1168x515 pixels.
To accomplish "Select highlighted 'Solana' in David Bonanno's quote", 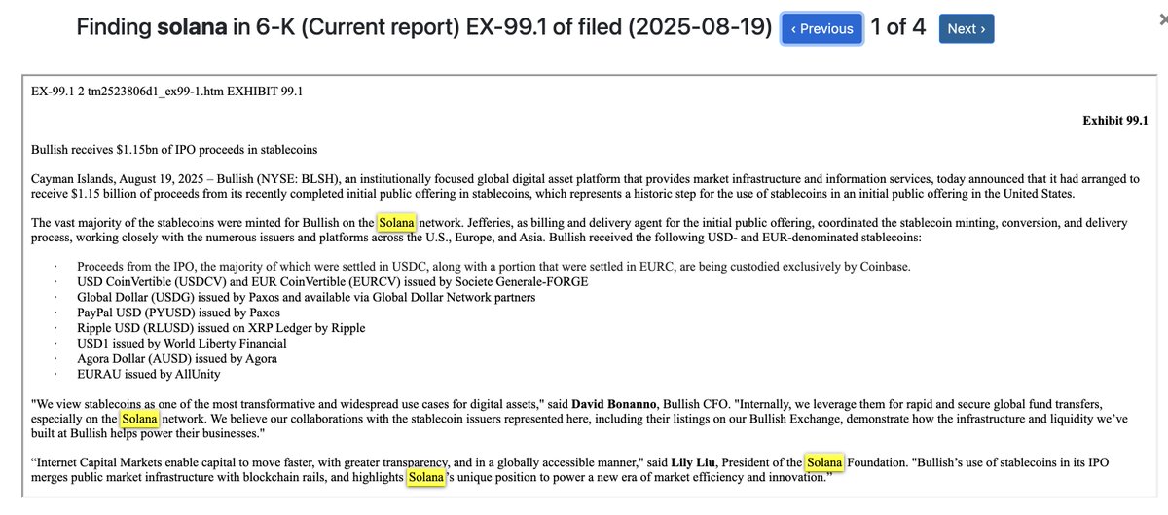I will 141,418.
